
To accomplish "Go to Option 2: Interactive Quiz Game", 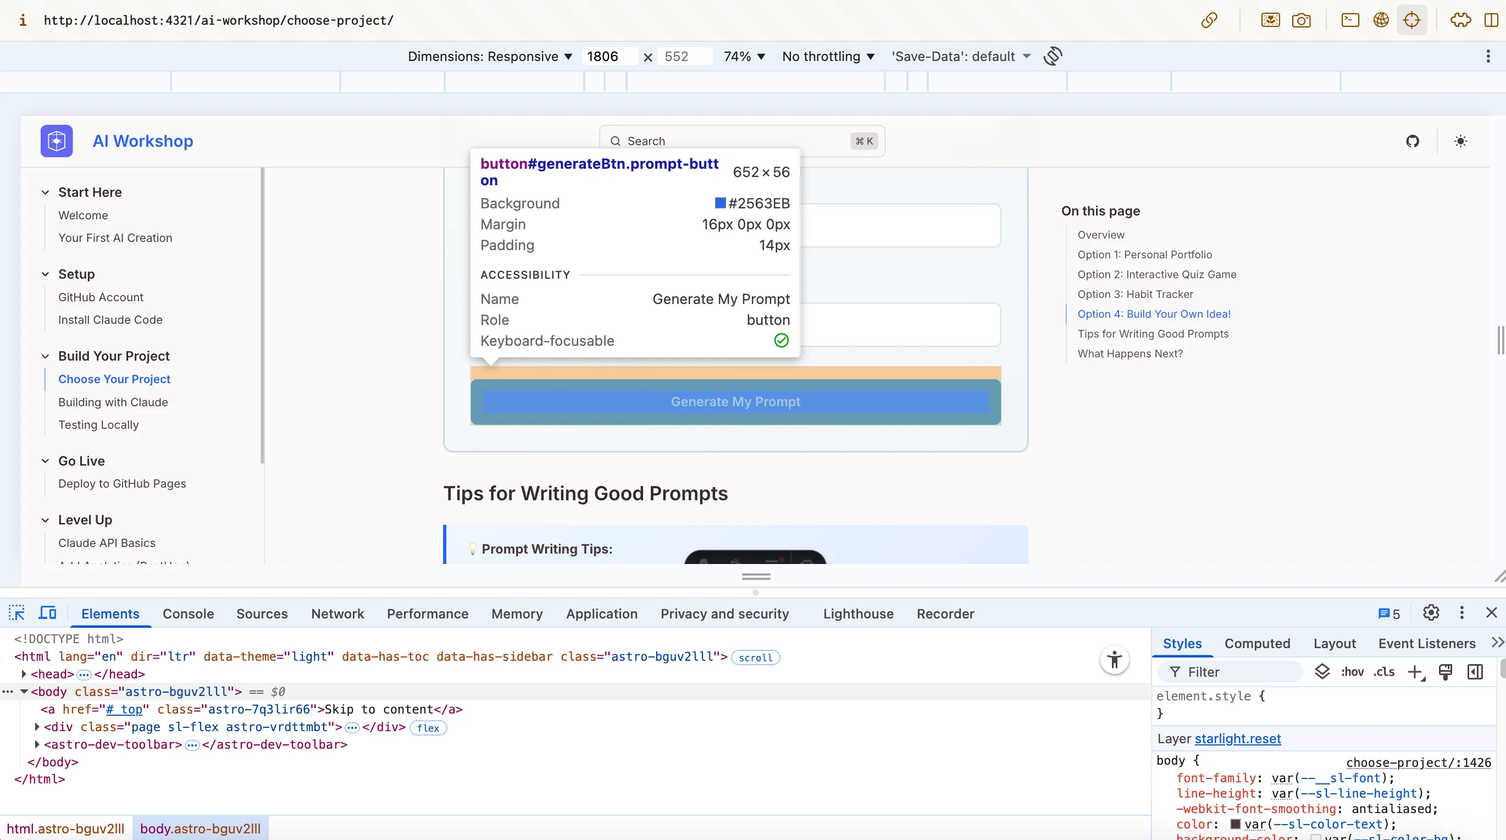I will pyautogui.click(x=1156, y=274).
